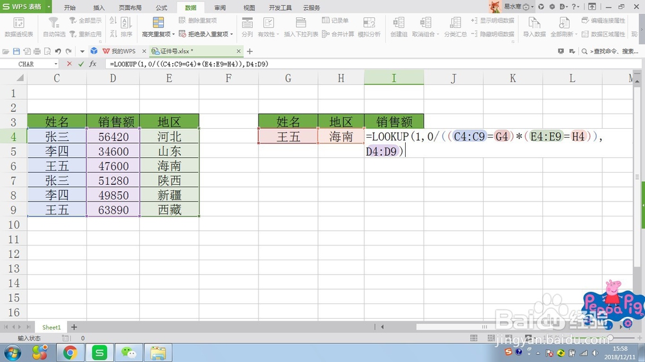This screenshot has height=362, width=645.
Task: Add a new document tab with plus
Action: pyautogui.click(x=250, y=52)
